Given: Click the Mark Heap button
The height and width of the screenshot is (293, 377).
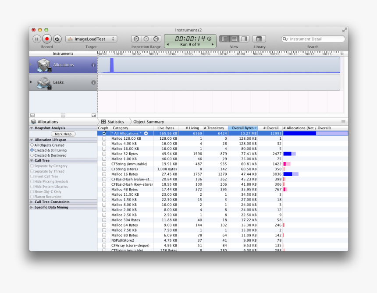Looking at the screenshot, I should point(63,134).
